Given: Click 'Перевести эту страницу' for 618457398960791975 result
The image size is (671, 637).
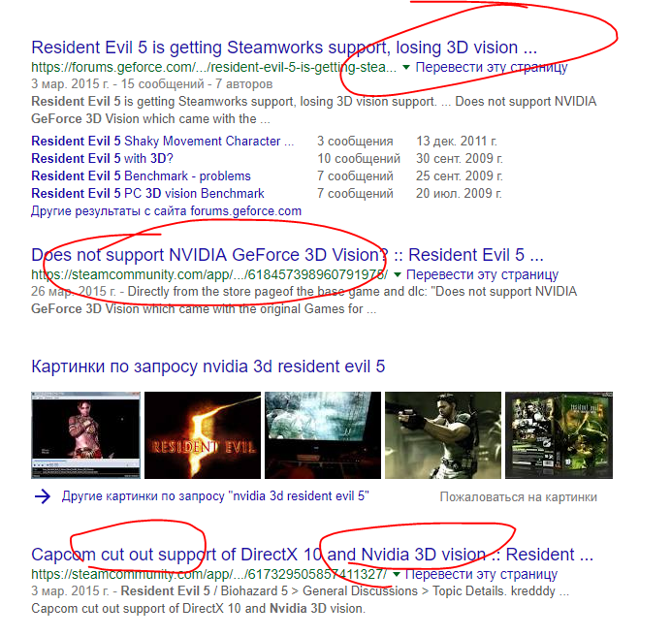Looking at the screenshot, I should pos(482,274).
